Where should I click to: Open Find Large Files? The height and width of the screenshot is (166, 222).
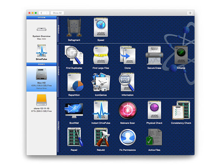click(101, 57)
